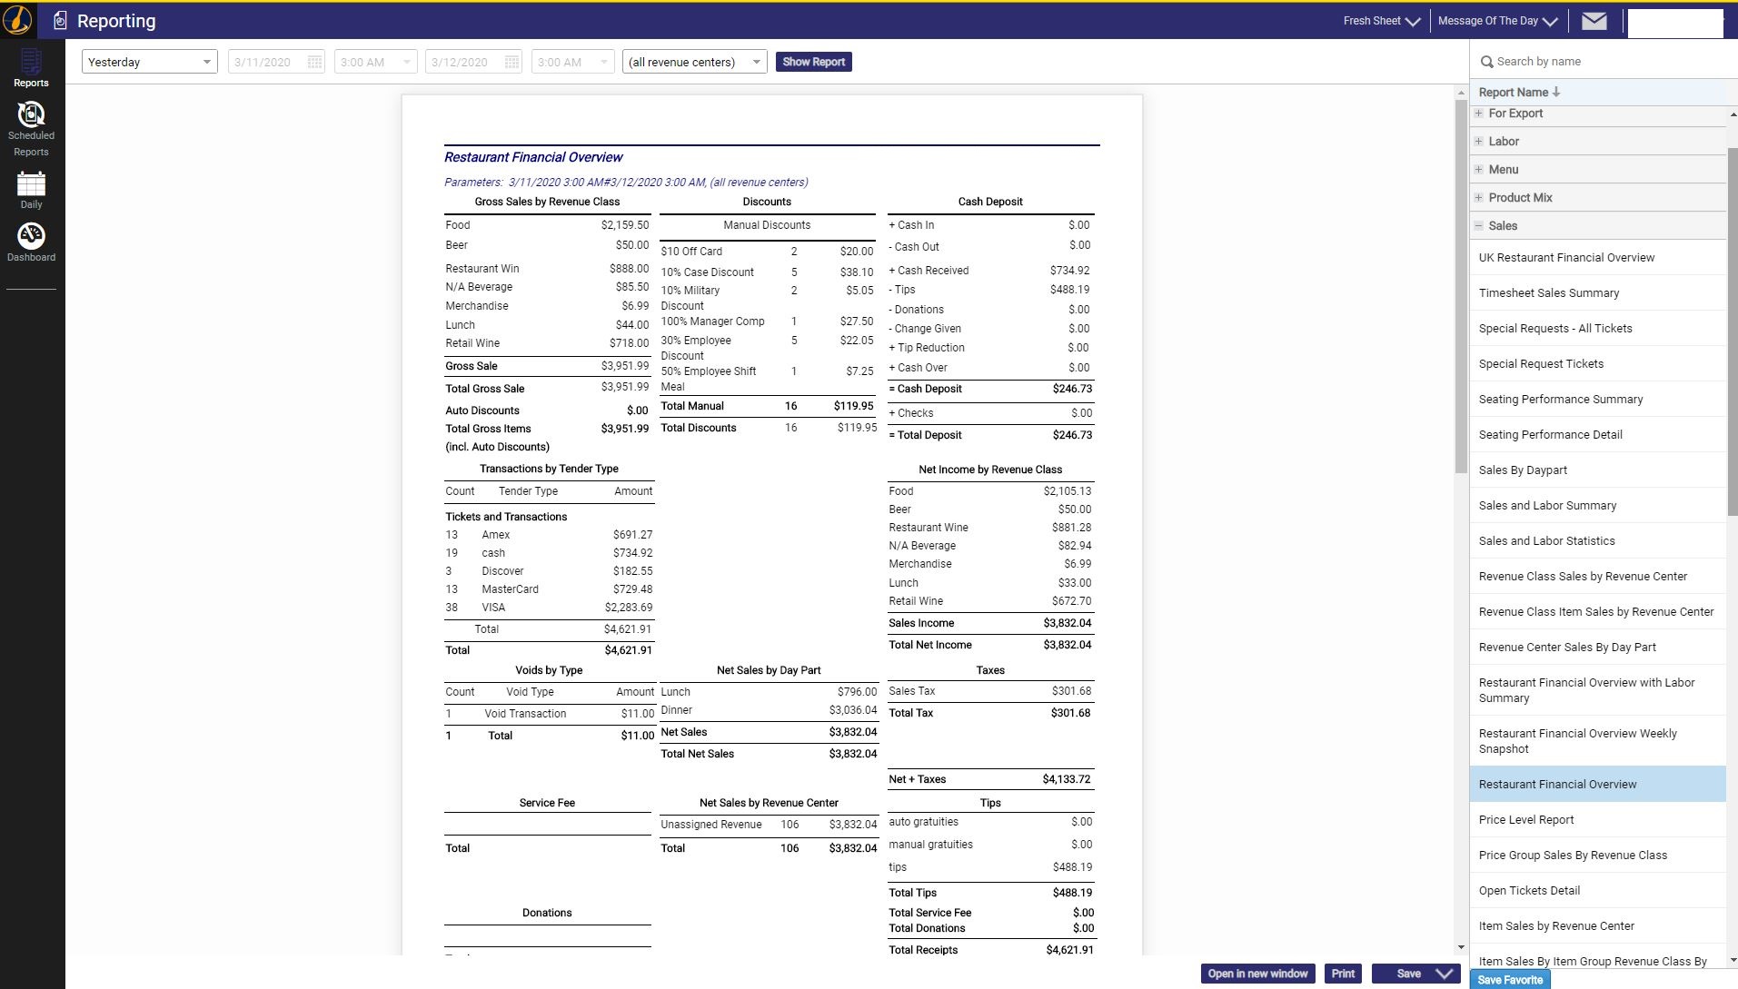The height and width of the screenshot is (989, 1738).
Task: Click the Total Gross Sale $3,951.99 value
Action: click(x=625, y=387)
